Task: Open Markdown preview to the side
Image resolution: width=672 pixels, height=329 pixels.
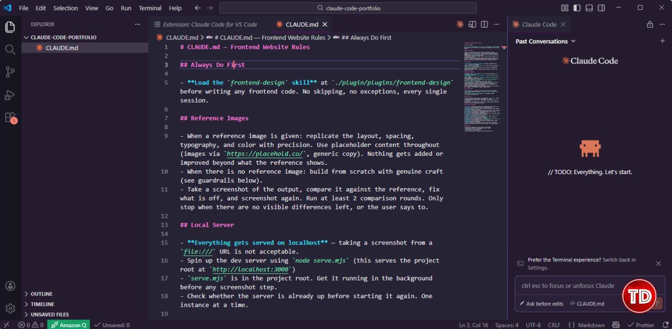Action: tap(472, 24)
